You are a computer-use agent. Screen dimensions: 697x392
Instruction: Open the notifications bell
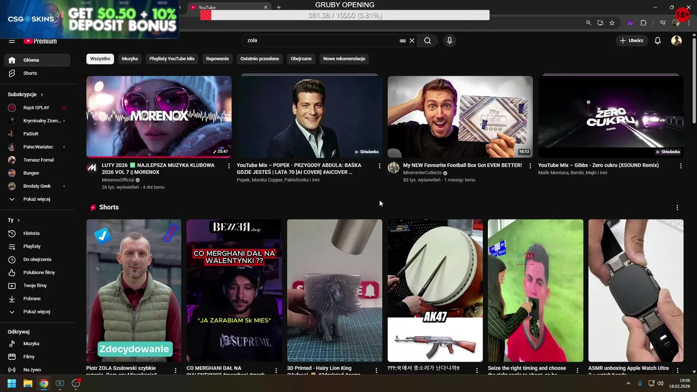point(658,40)
